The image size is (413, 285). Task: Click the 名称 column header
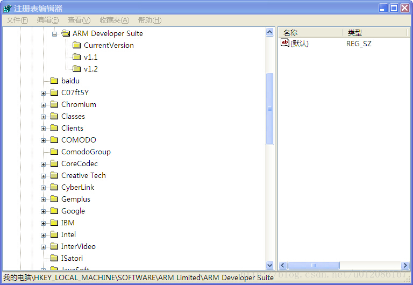[310, 33]
